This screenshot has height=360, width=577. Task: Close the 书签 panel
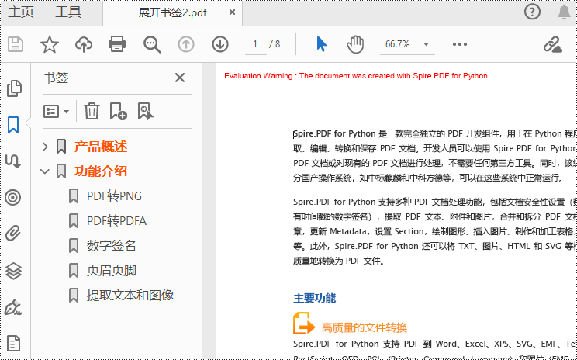[180, 78]
